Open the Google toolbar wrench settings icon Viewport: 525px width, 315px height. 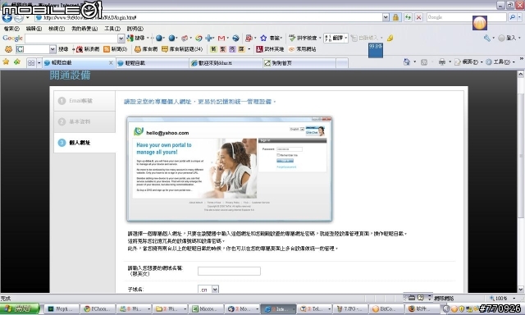coord(486,39)
